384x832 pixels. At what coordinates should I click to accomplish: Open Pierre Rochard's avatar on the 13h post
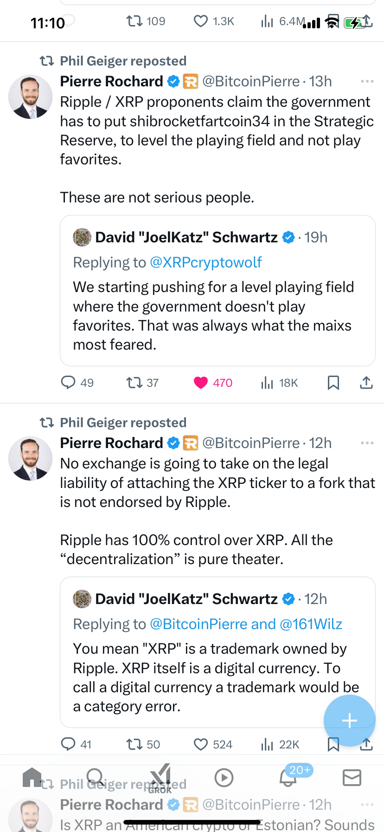tap(30, 97)
